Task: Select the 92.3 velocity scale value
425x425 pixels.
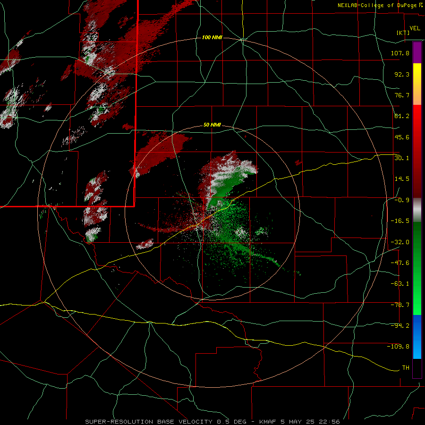Action: coord(402,74)
